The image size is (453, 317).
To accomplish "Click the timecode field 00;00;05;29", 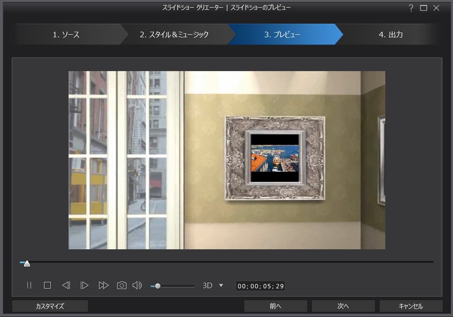I will (260, 286).
